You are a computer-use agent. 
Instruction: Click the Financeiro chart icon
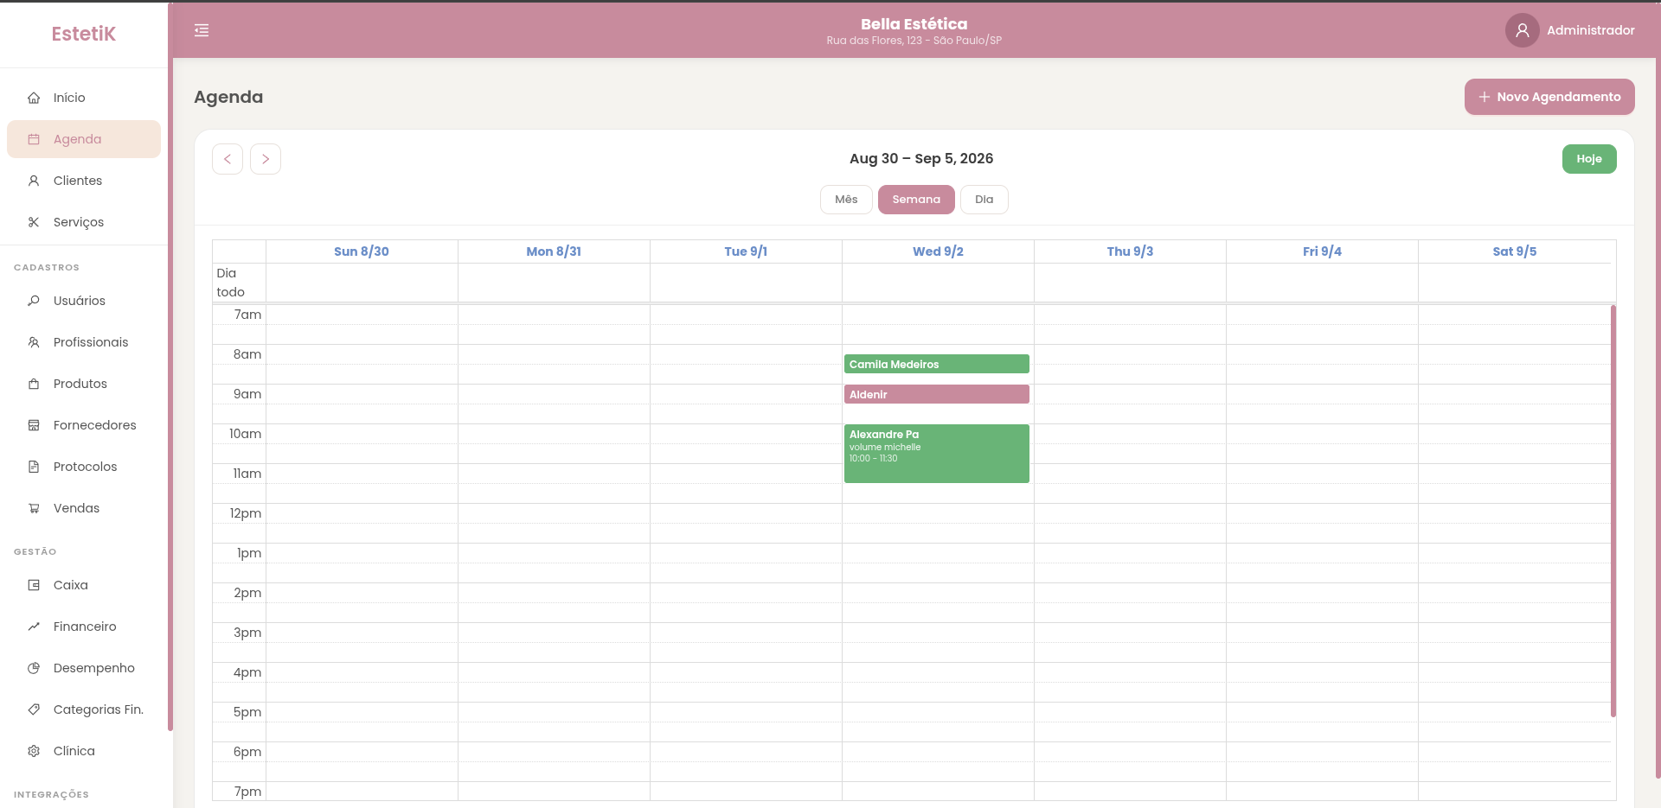click(34, 627)
